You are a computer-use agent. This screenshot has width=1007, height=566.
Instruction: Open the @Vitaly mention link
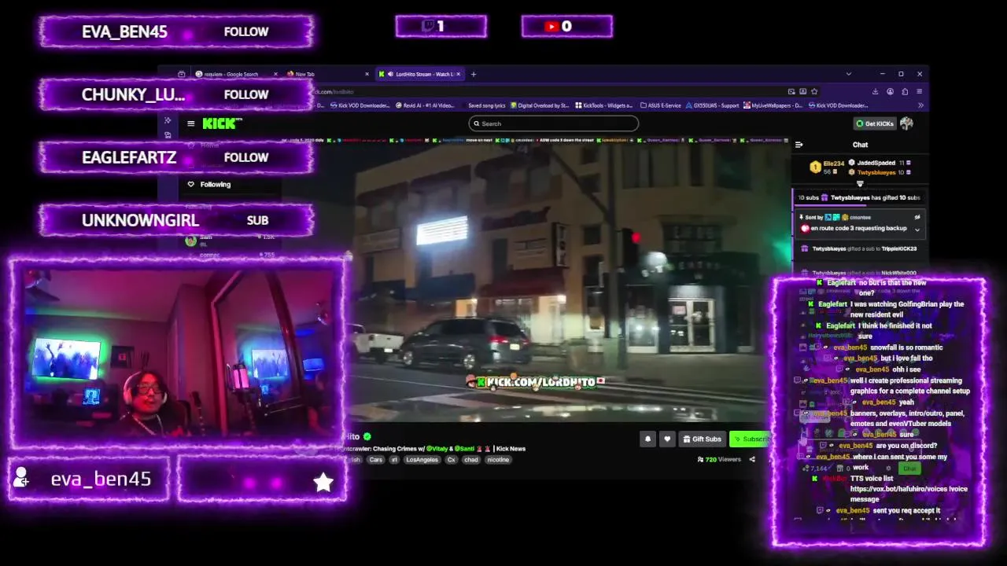pos(438,449)
